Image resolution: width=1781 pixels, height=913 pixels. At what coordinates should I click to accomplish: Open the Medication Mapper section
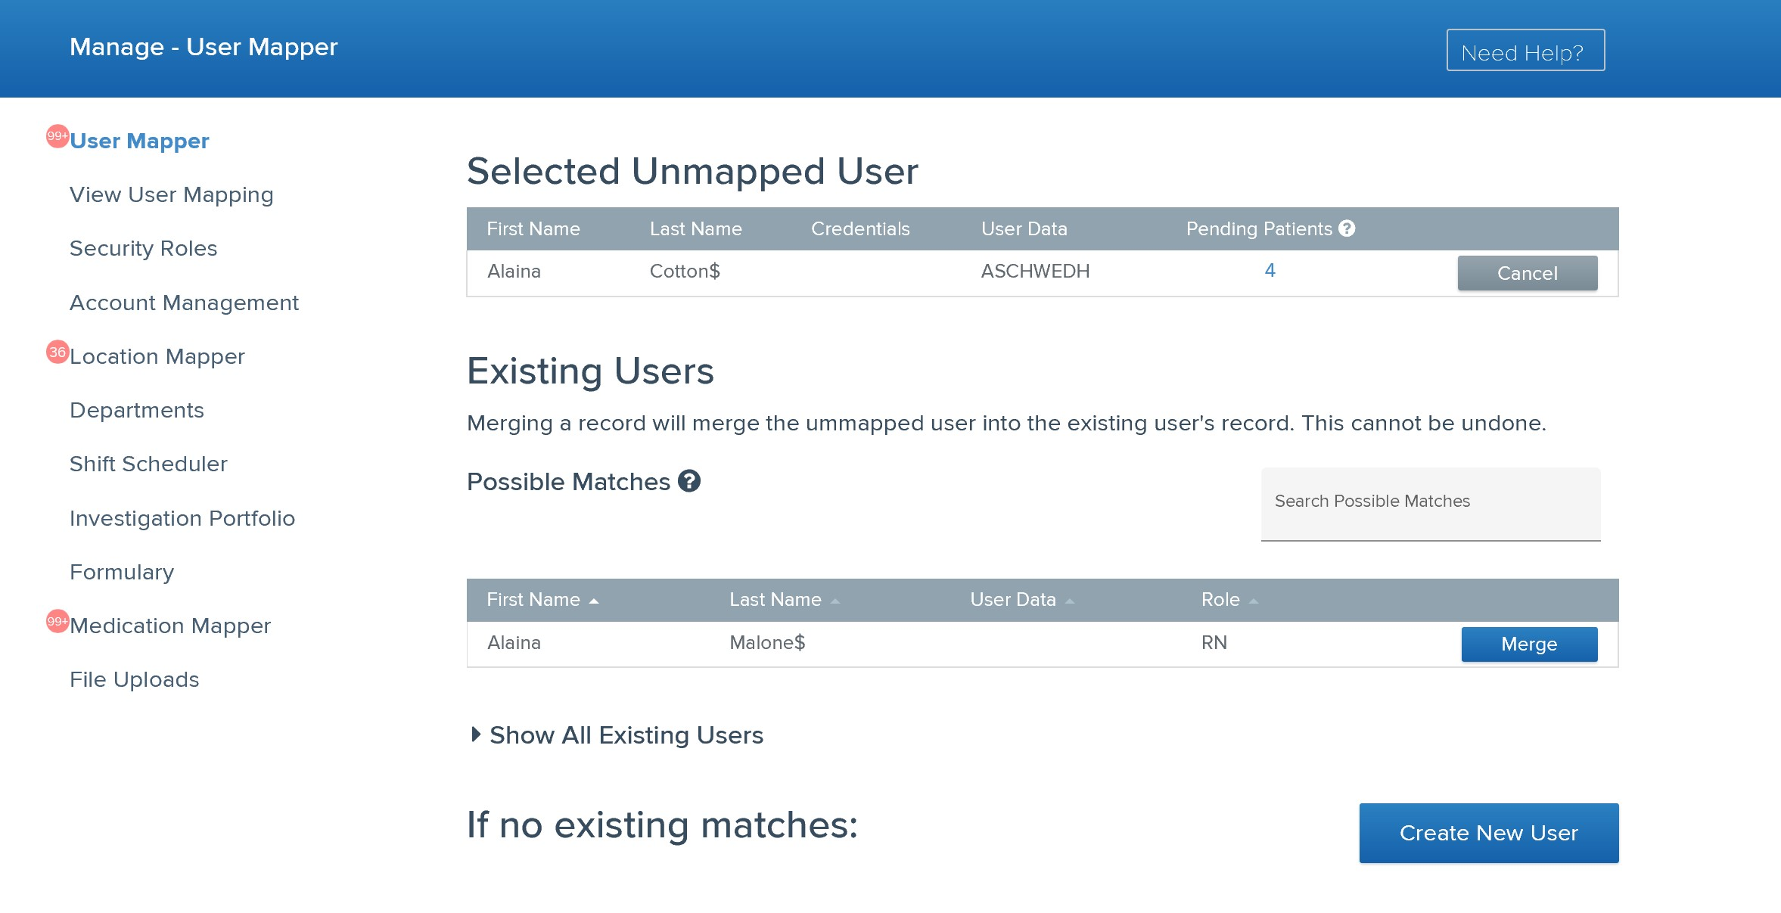point(170,626)
